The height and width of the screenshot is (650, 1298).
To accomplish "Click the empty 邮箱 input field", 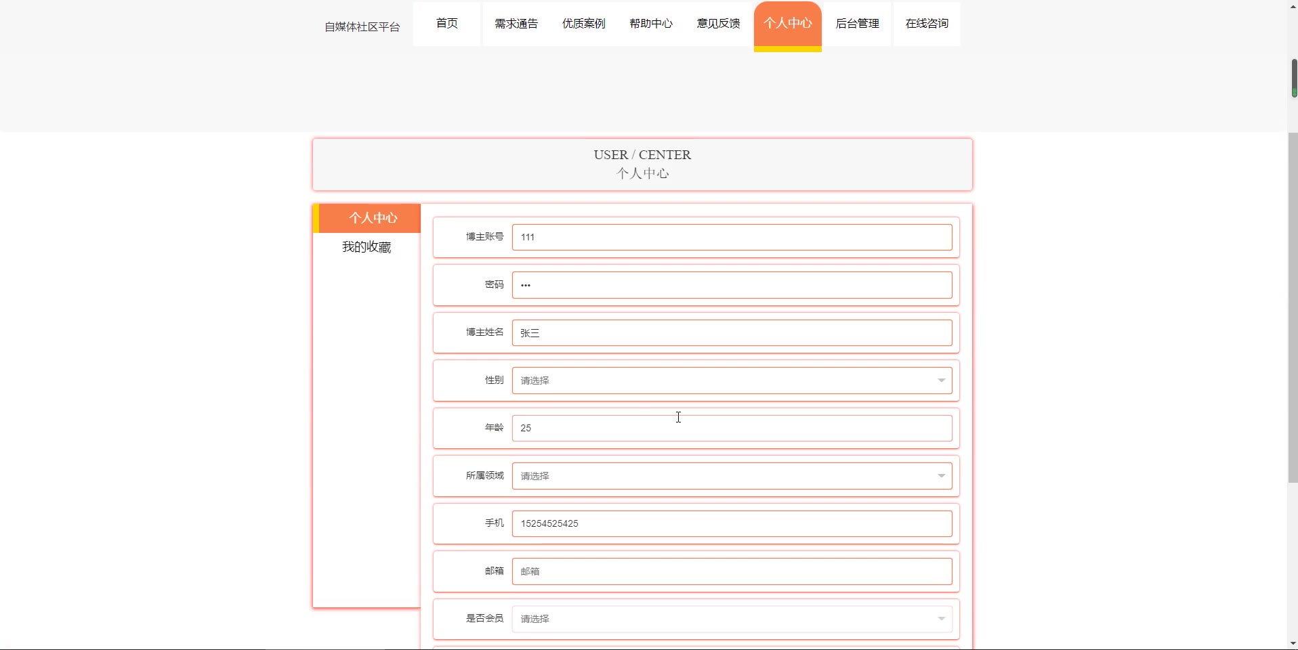I will point(732,571).
